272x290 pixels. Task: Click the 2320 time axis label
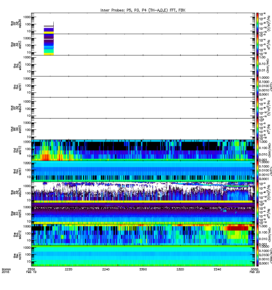[x=180, y=269]
